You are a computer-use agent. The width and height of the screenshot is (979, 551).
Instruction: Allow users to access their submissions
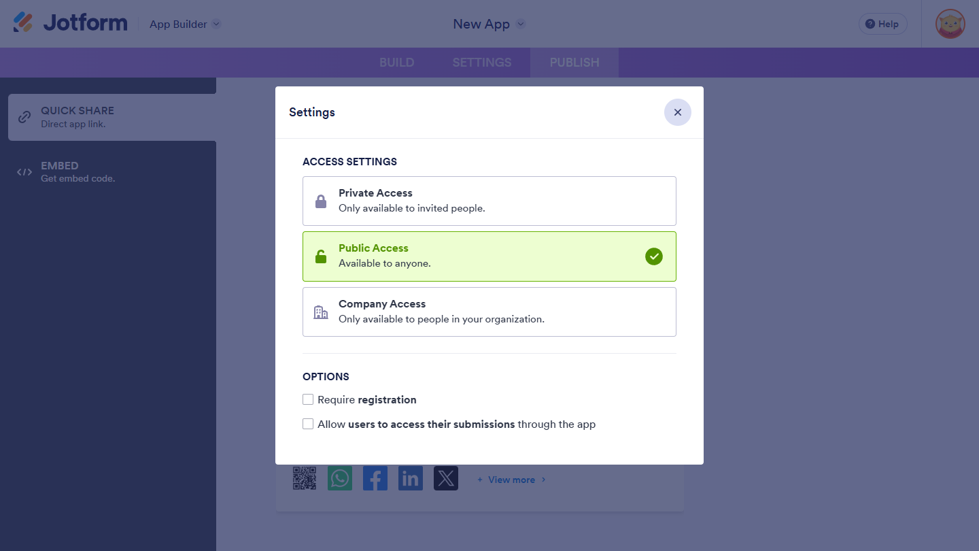pos(308,424)
